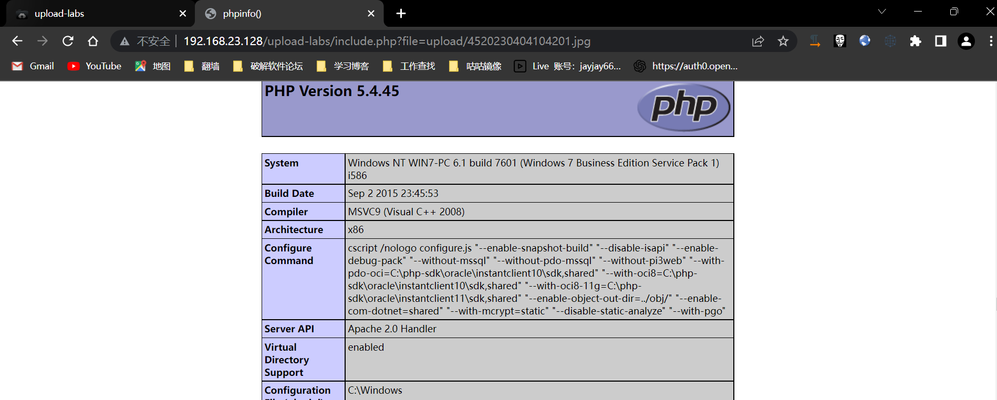Image resolution: width=997 pixels, height=400 pixels.
Task: Click the Guy Fawkes mask extension icon
Action: coord(839,41)
